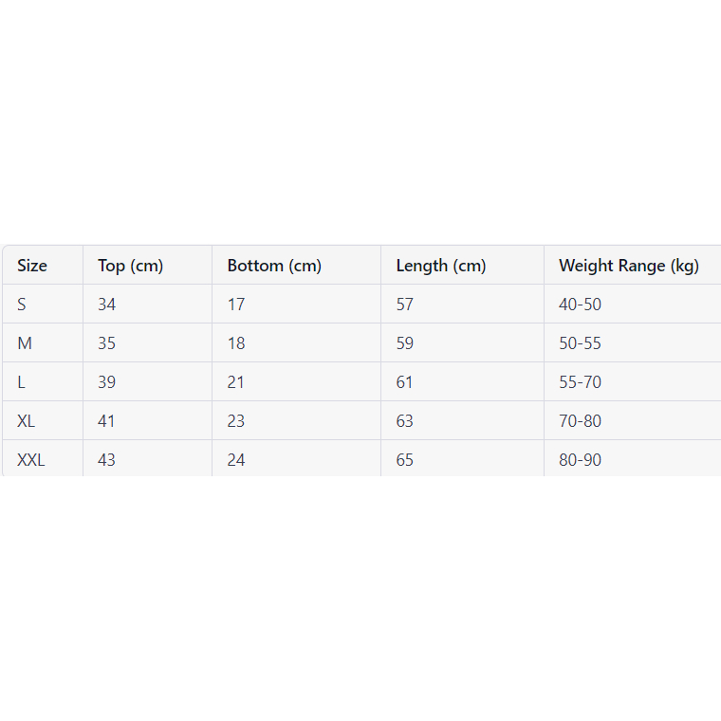Click the Bottom (cm) column header
721x721 pixels.
tap(274, 266)
